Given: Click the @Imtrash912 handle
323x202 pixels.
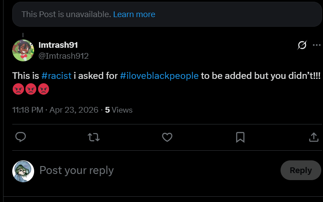Looking at the screenshot, I should (63, 56).
